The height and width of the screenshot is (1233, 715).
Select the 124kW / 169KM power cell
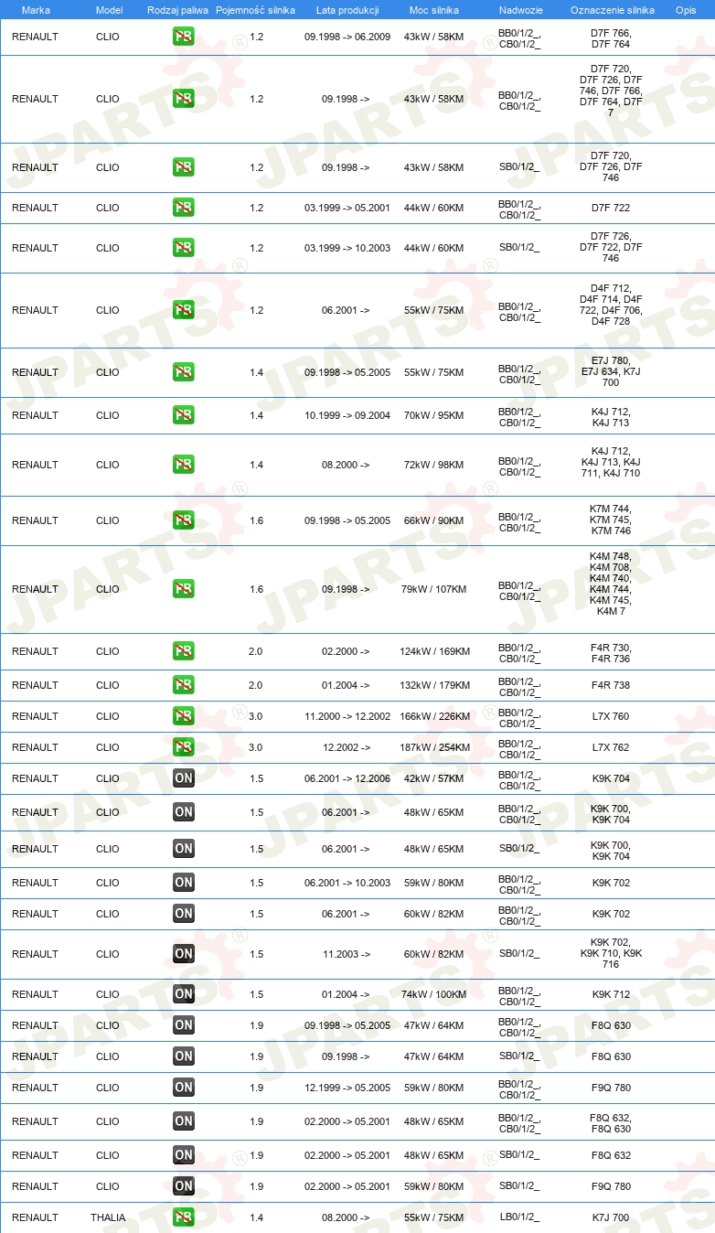click(435, 651)
